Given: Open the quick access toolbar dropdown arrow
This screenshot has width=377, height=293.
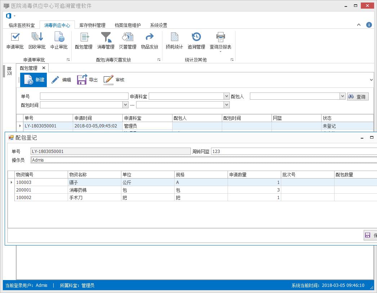Looking at the screenshot, I should coord(14,16).
